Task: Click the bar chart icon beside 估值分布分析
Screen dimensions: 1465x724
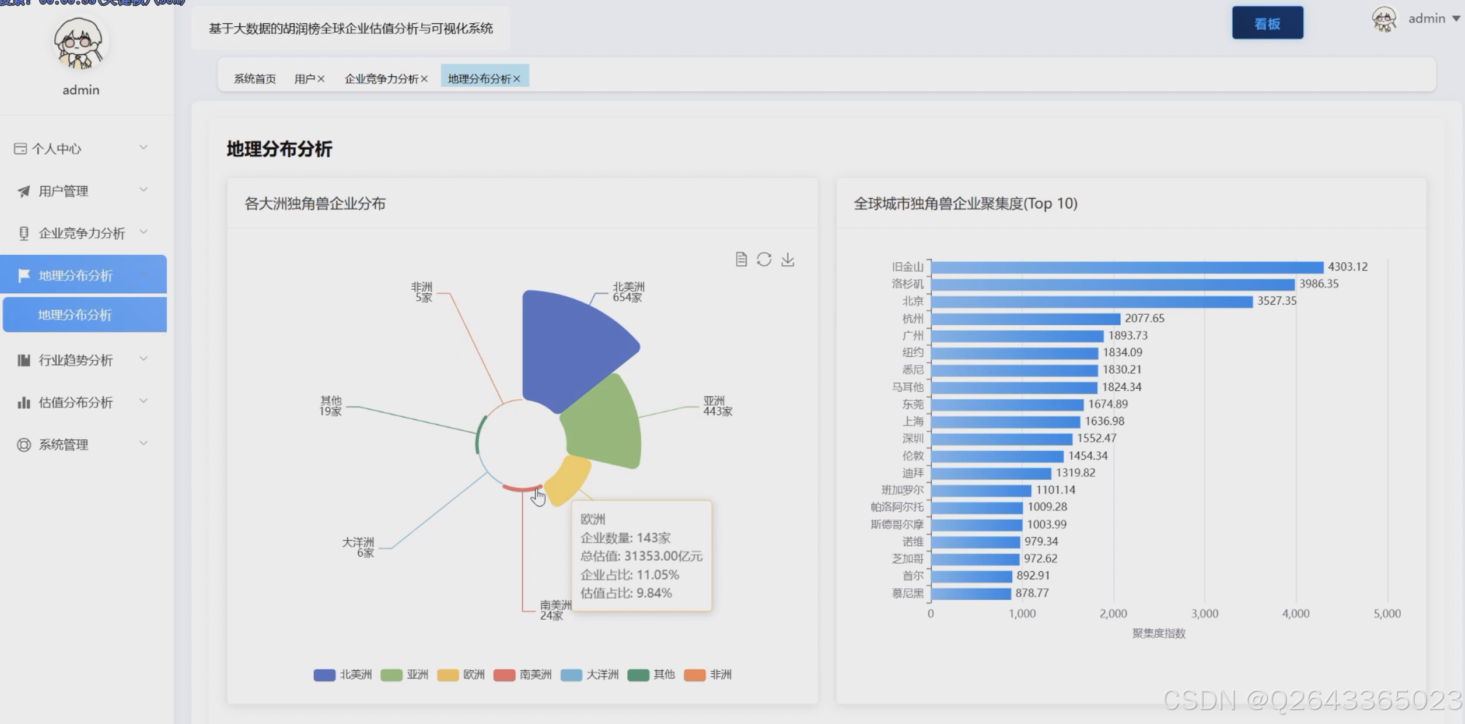Action: [x=23, y=402]
